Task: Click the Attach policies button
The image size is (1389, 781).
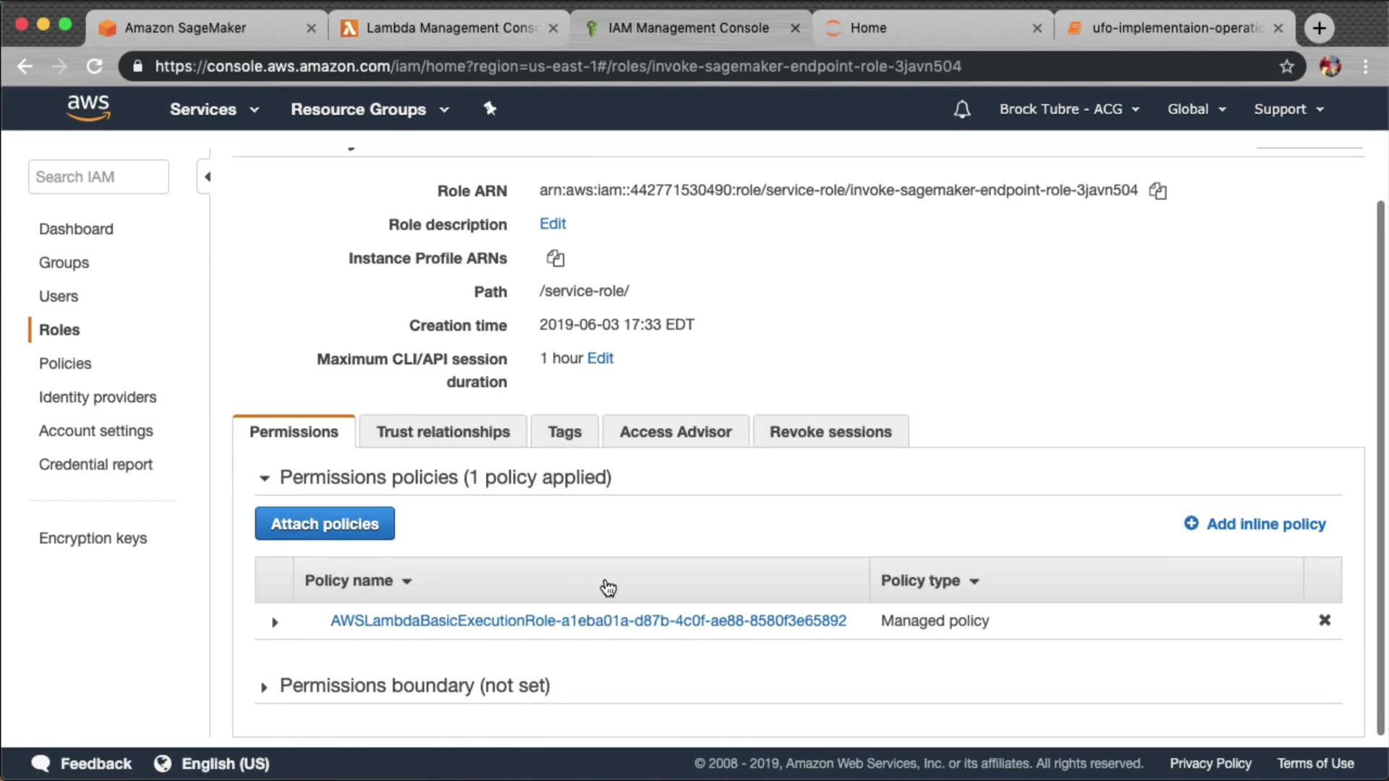Action: 324,524
